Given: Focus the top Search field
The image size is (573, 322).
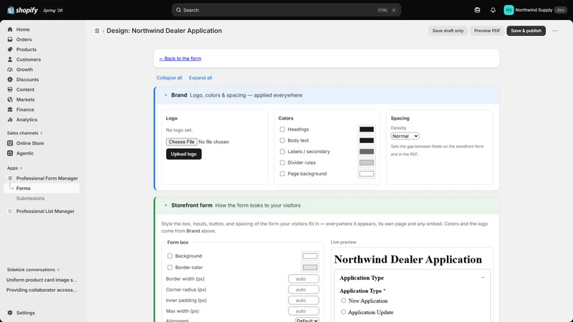Looking at the screenshot, I should coord(286,10).
